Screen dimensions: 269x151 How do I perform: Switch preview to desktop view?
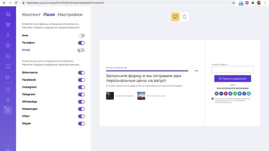175,17
